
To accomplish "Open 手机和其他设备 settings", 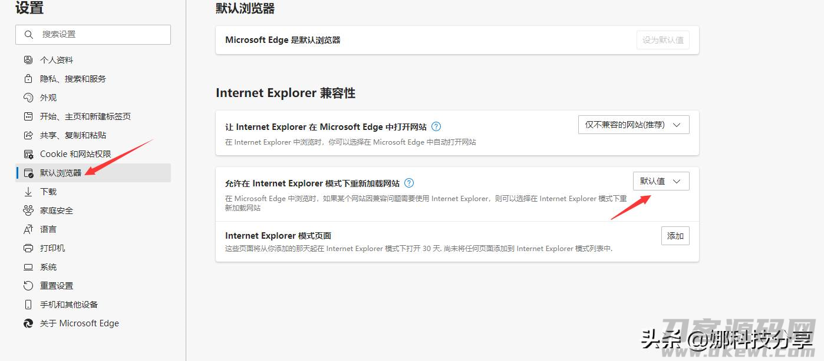I will coord(93,305).
